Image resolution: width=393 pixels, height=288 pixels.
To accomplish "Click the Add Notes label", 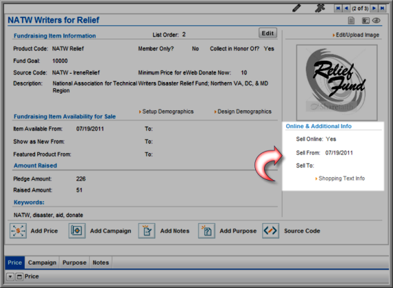I will 174,231.
